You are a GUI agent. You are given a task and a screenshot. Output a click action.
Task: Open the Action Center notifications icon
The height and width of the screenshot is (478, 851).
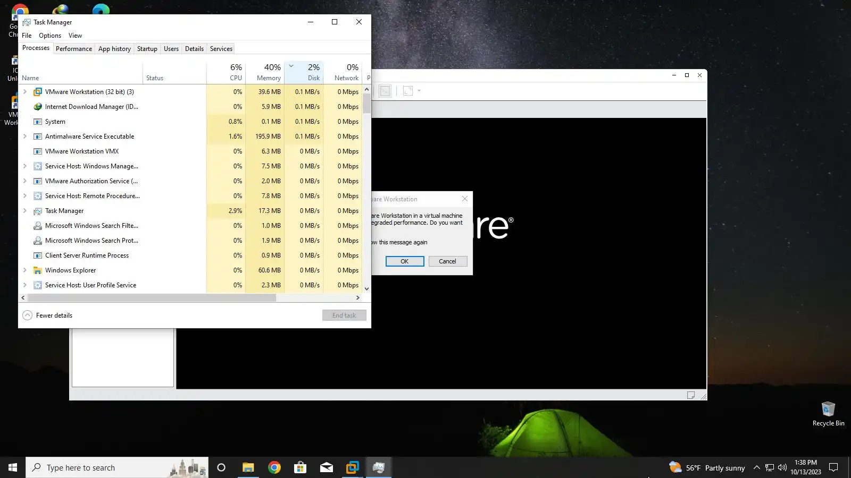pyautogui.click(x=833, y=467)
